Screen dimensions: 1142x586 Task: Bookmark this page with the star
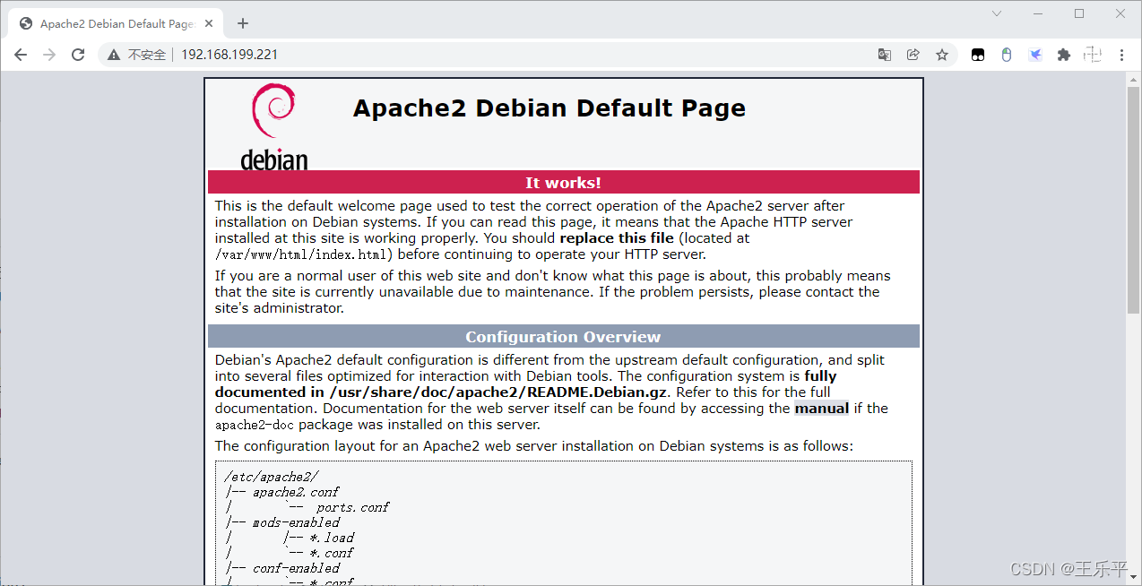[x=942, y=55]
